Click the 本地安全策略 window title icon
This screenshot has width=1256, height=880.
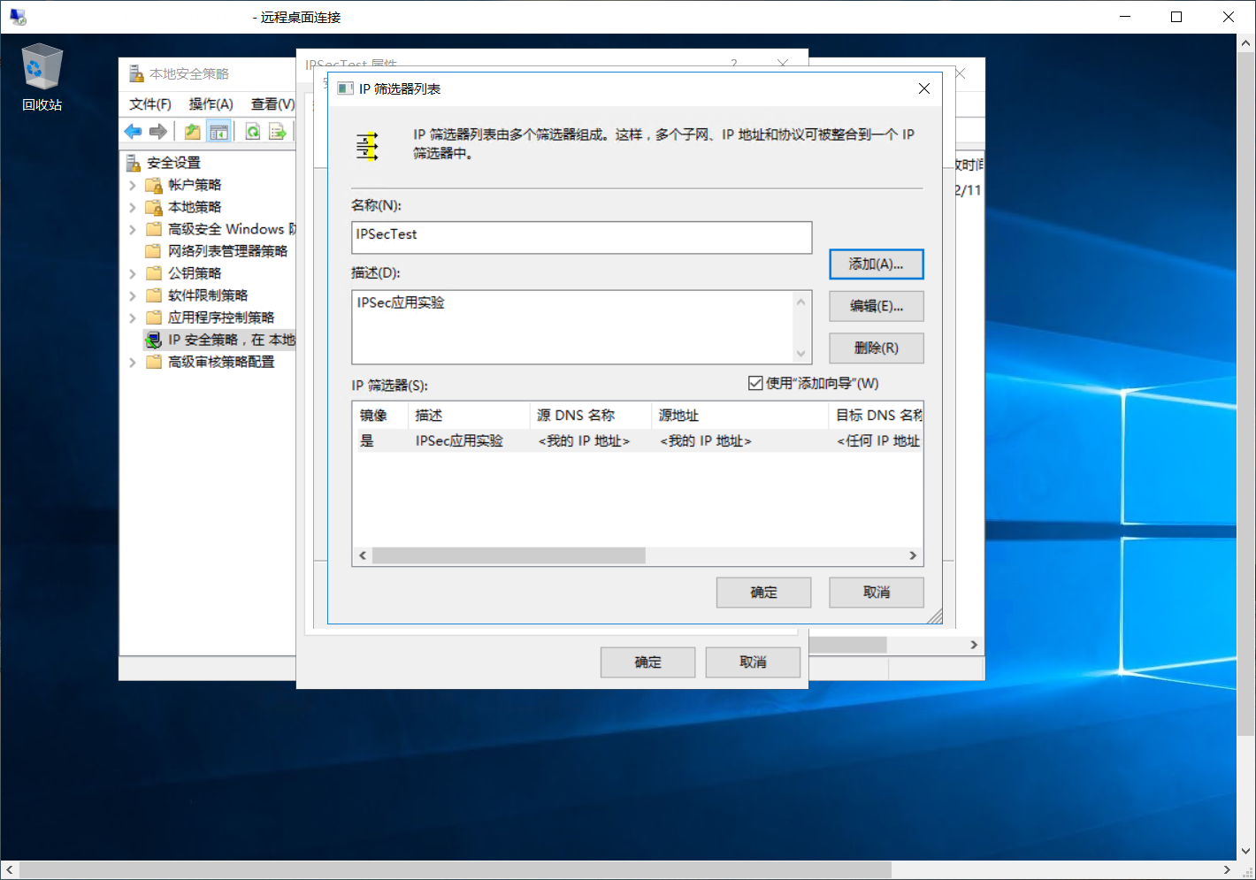[136, 73]
